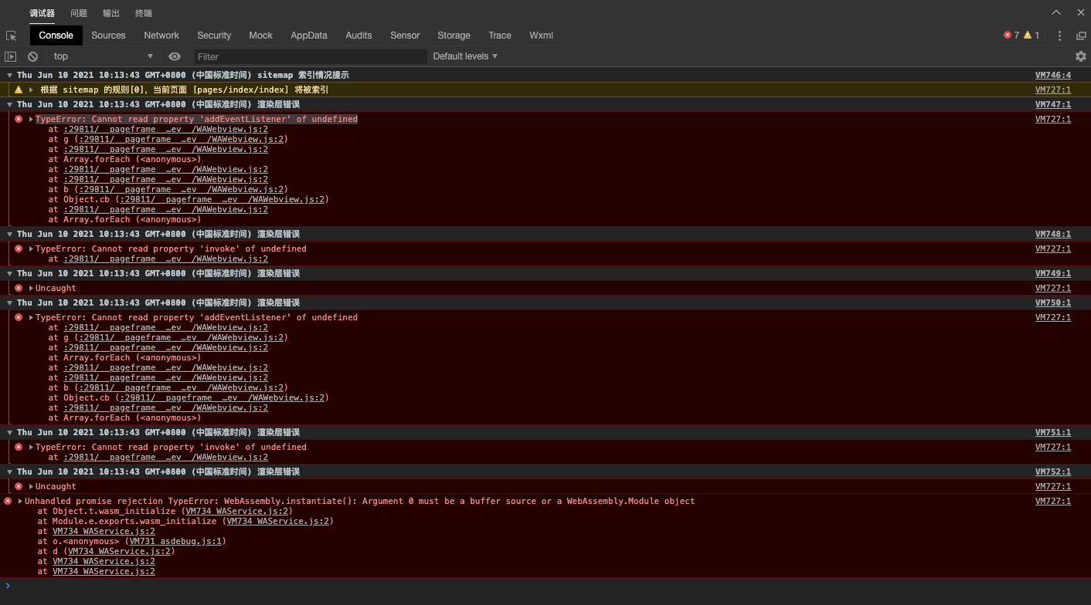Click the red error count indicator
Viewport: 1091px width, 605px height.
(x=1011, y=35)
